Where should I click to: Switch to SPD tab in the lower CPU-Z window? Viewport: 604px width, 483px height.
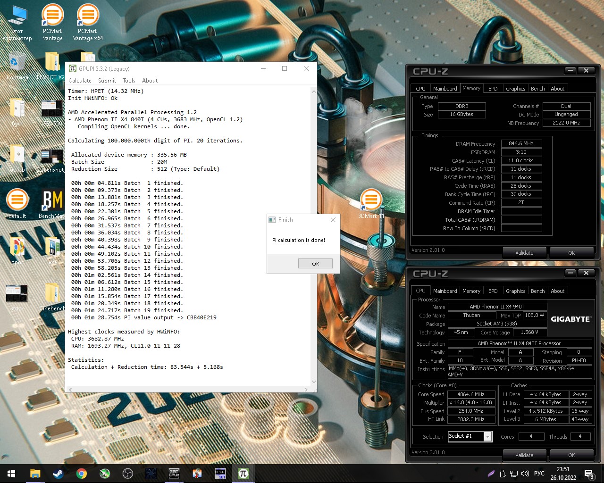pyautogui.click(x=493, y=291)
